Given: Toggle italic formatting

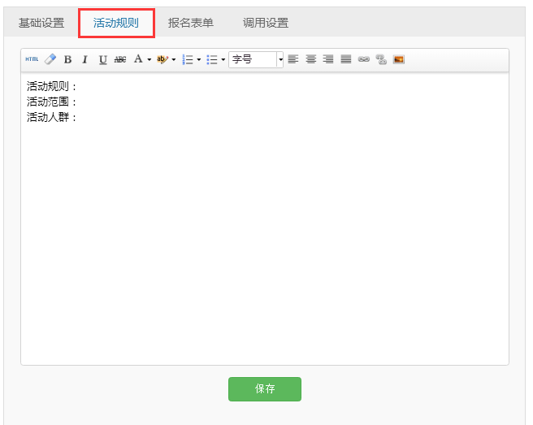Looking at the screenshot, I should click(x=84, y=59).
